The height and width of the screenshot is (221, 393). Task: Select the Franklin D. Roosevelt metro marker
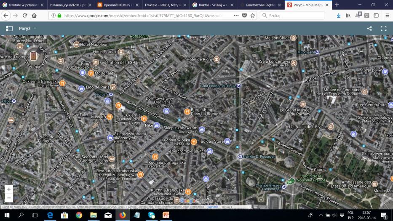(240, 157)
